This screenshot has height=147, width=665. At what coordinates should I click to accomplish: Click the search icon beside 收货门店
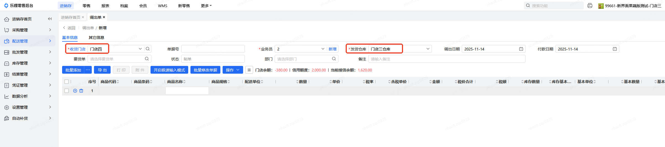tap(148, 49)
